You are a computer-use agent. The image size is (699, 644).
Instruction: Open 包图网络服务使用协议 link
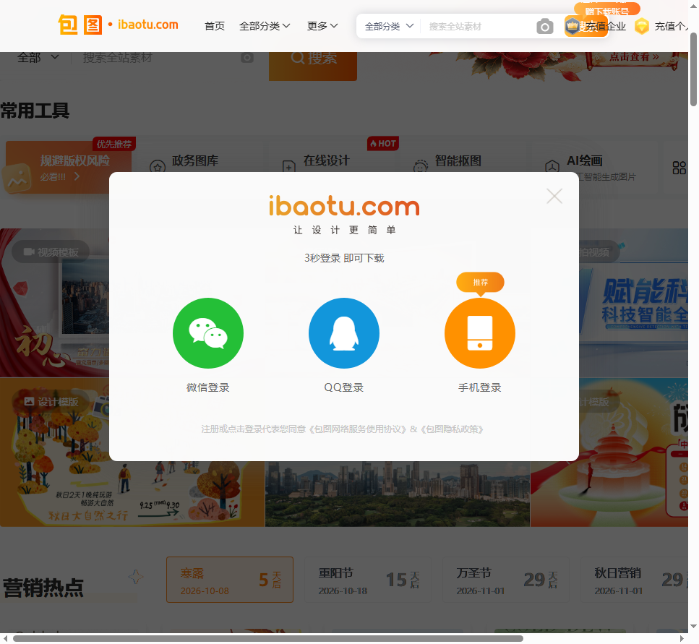pos(359,429)
